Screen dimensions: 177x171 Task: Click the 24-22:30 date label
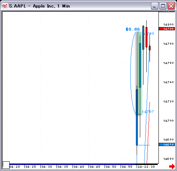click(146, 167)
